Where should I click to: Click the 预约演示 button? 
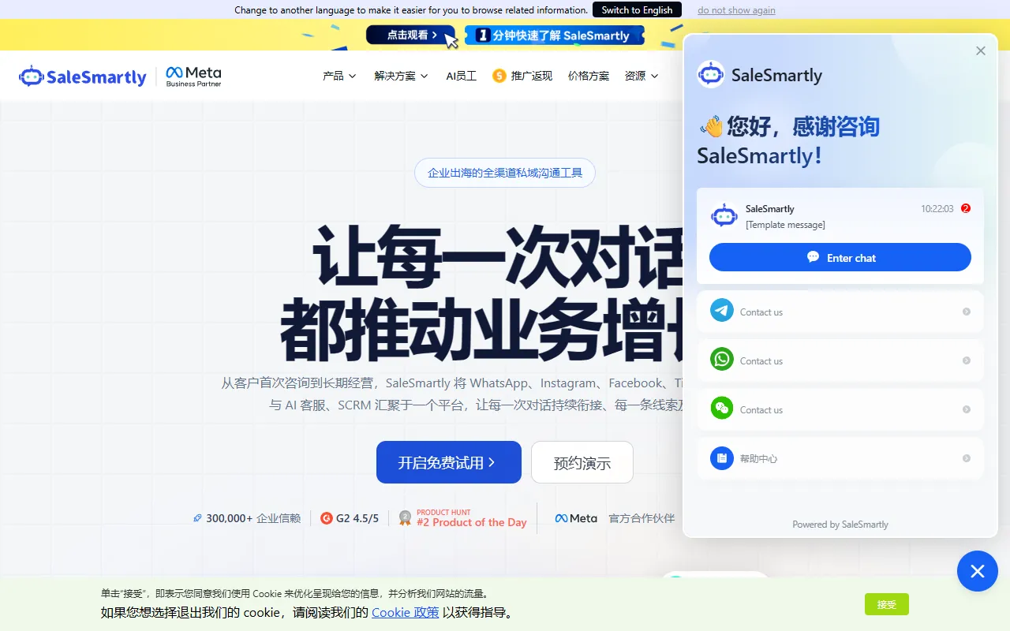[582, 462]
